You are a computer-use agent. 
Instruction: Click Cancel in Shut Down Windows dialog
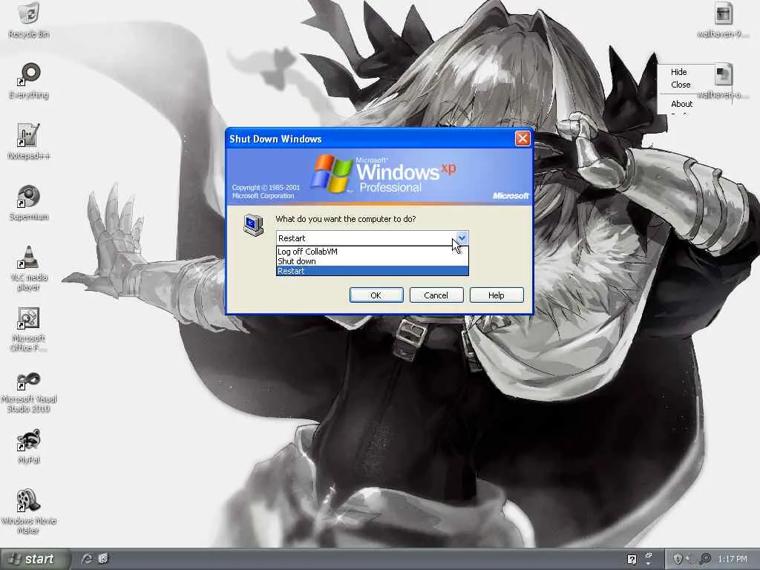point(436,295)
